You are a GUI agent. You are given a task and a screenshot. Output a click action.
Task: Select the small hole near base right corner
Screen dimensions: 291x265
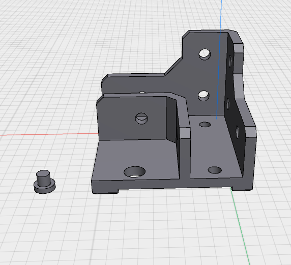pos(215,170)
